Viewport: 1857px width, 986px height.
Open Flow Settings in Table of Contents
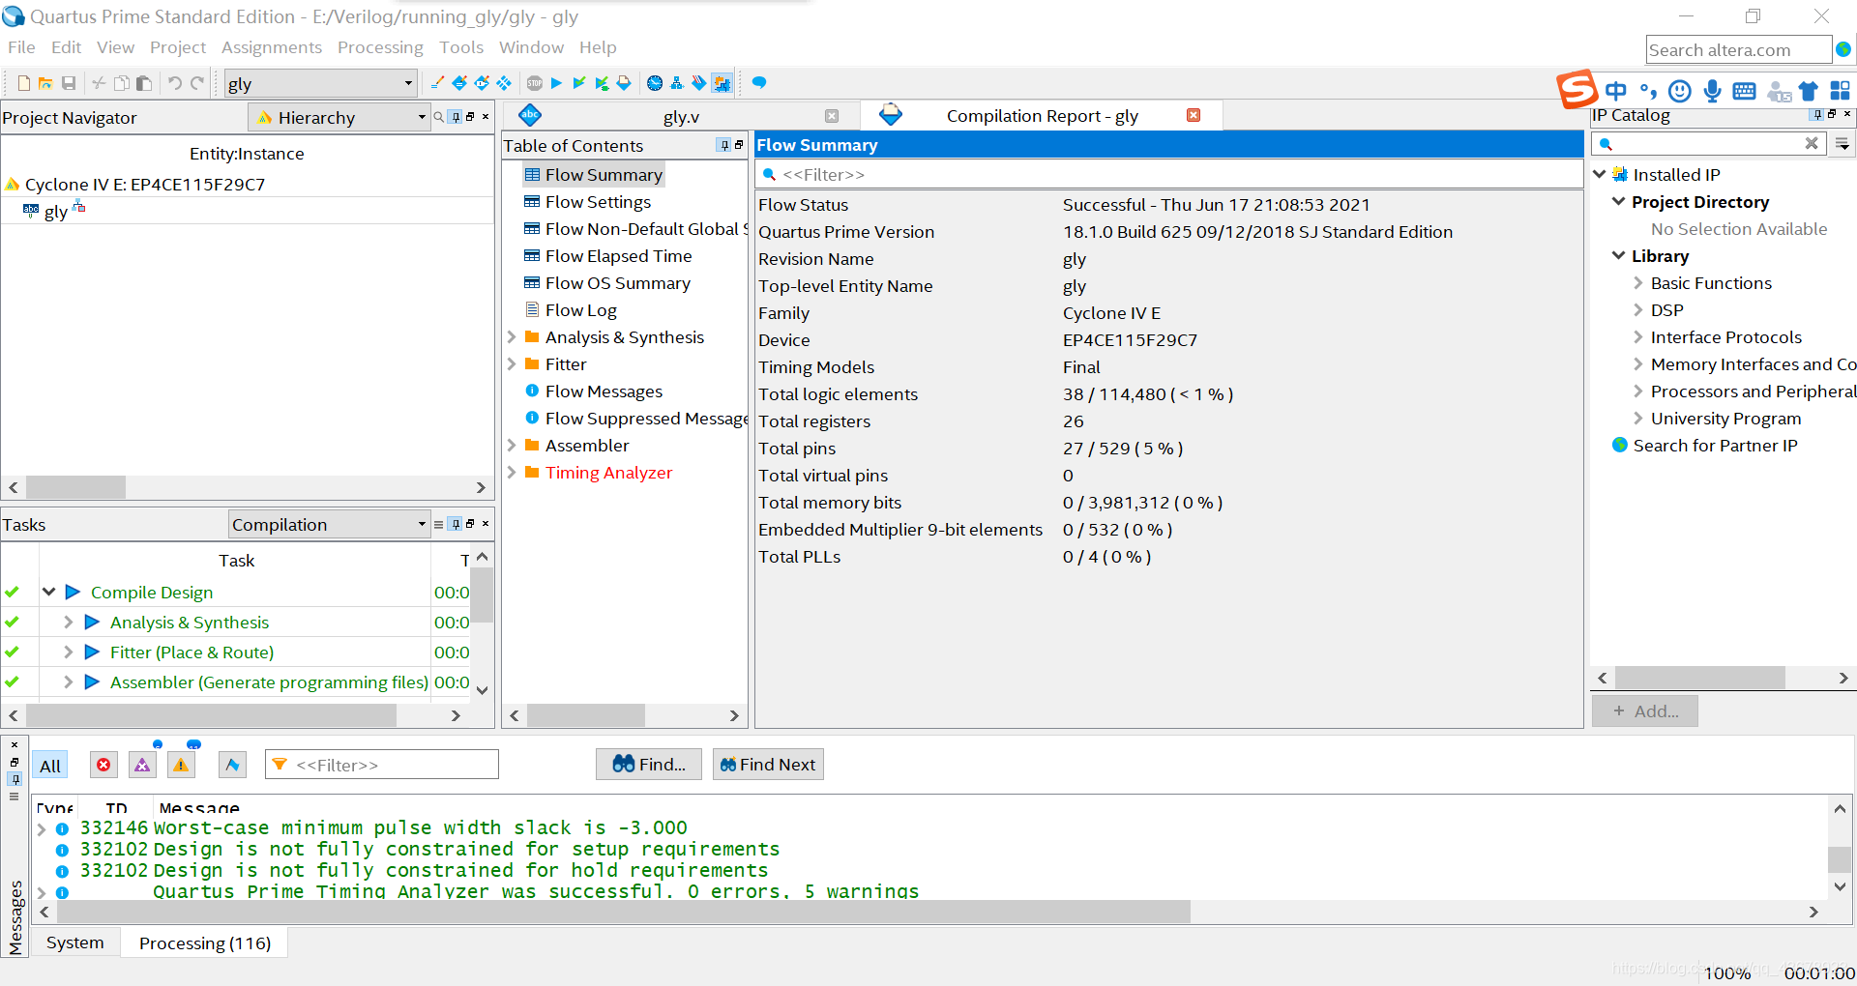(598, 202)
